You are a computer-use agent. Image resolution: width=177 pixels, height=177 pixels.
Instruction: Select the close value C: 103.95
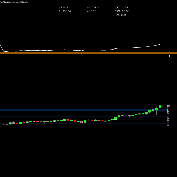tap(65, 11)
